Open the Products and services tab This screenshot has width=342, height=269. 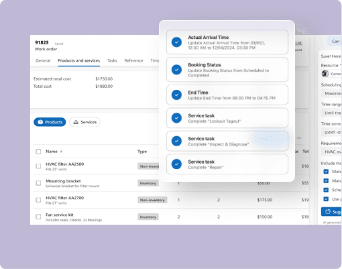tap(78, 60)
